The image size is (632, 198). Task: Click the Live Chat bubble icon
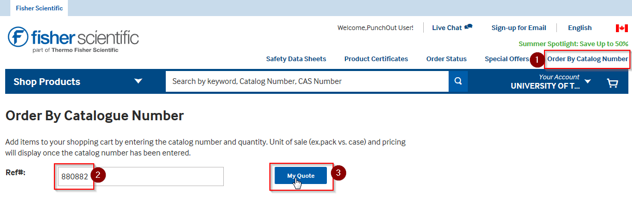468,27
